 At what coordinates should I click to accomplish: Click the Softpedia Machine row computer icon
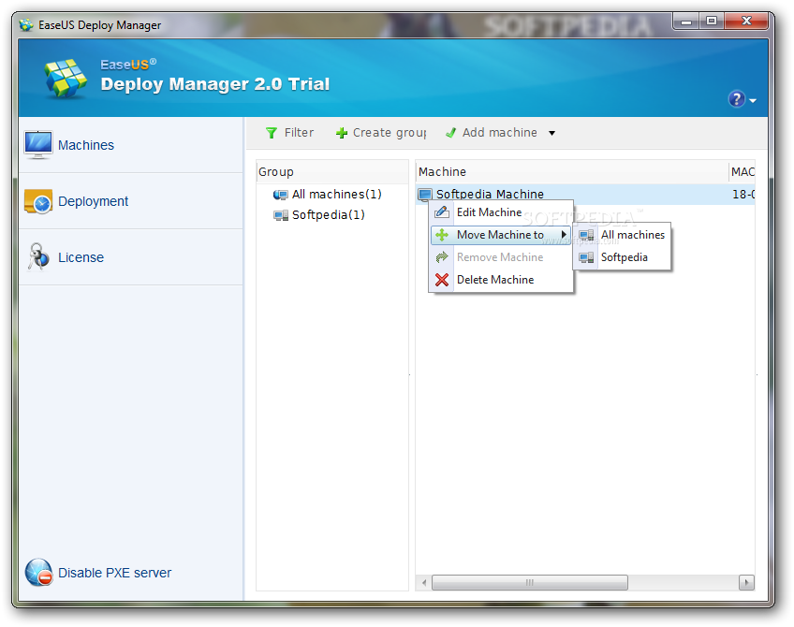click(x=425, y=195)
